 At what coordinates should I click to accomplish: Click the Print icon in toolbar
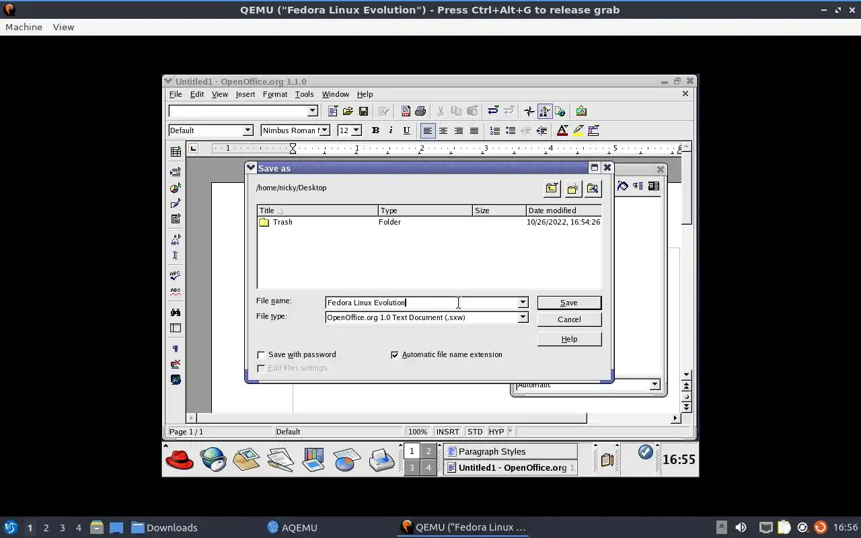coord(420,111)
